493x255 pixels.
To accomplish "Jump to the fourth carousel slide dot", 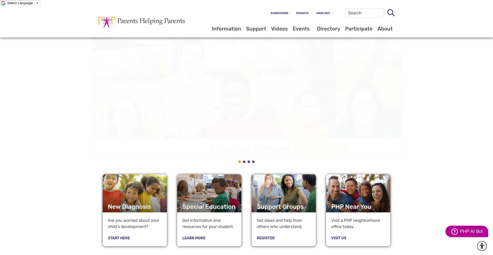I will tap(253, 162).
